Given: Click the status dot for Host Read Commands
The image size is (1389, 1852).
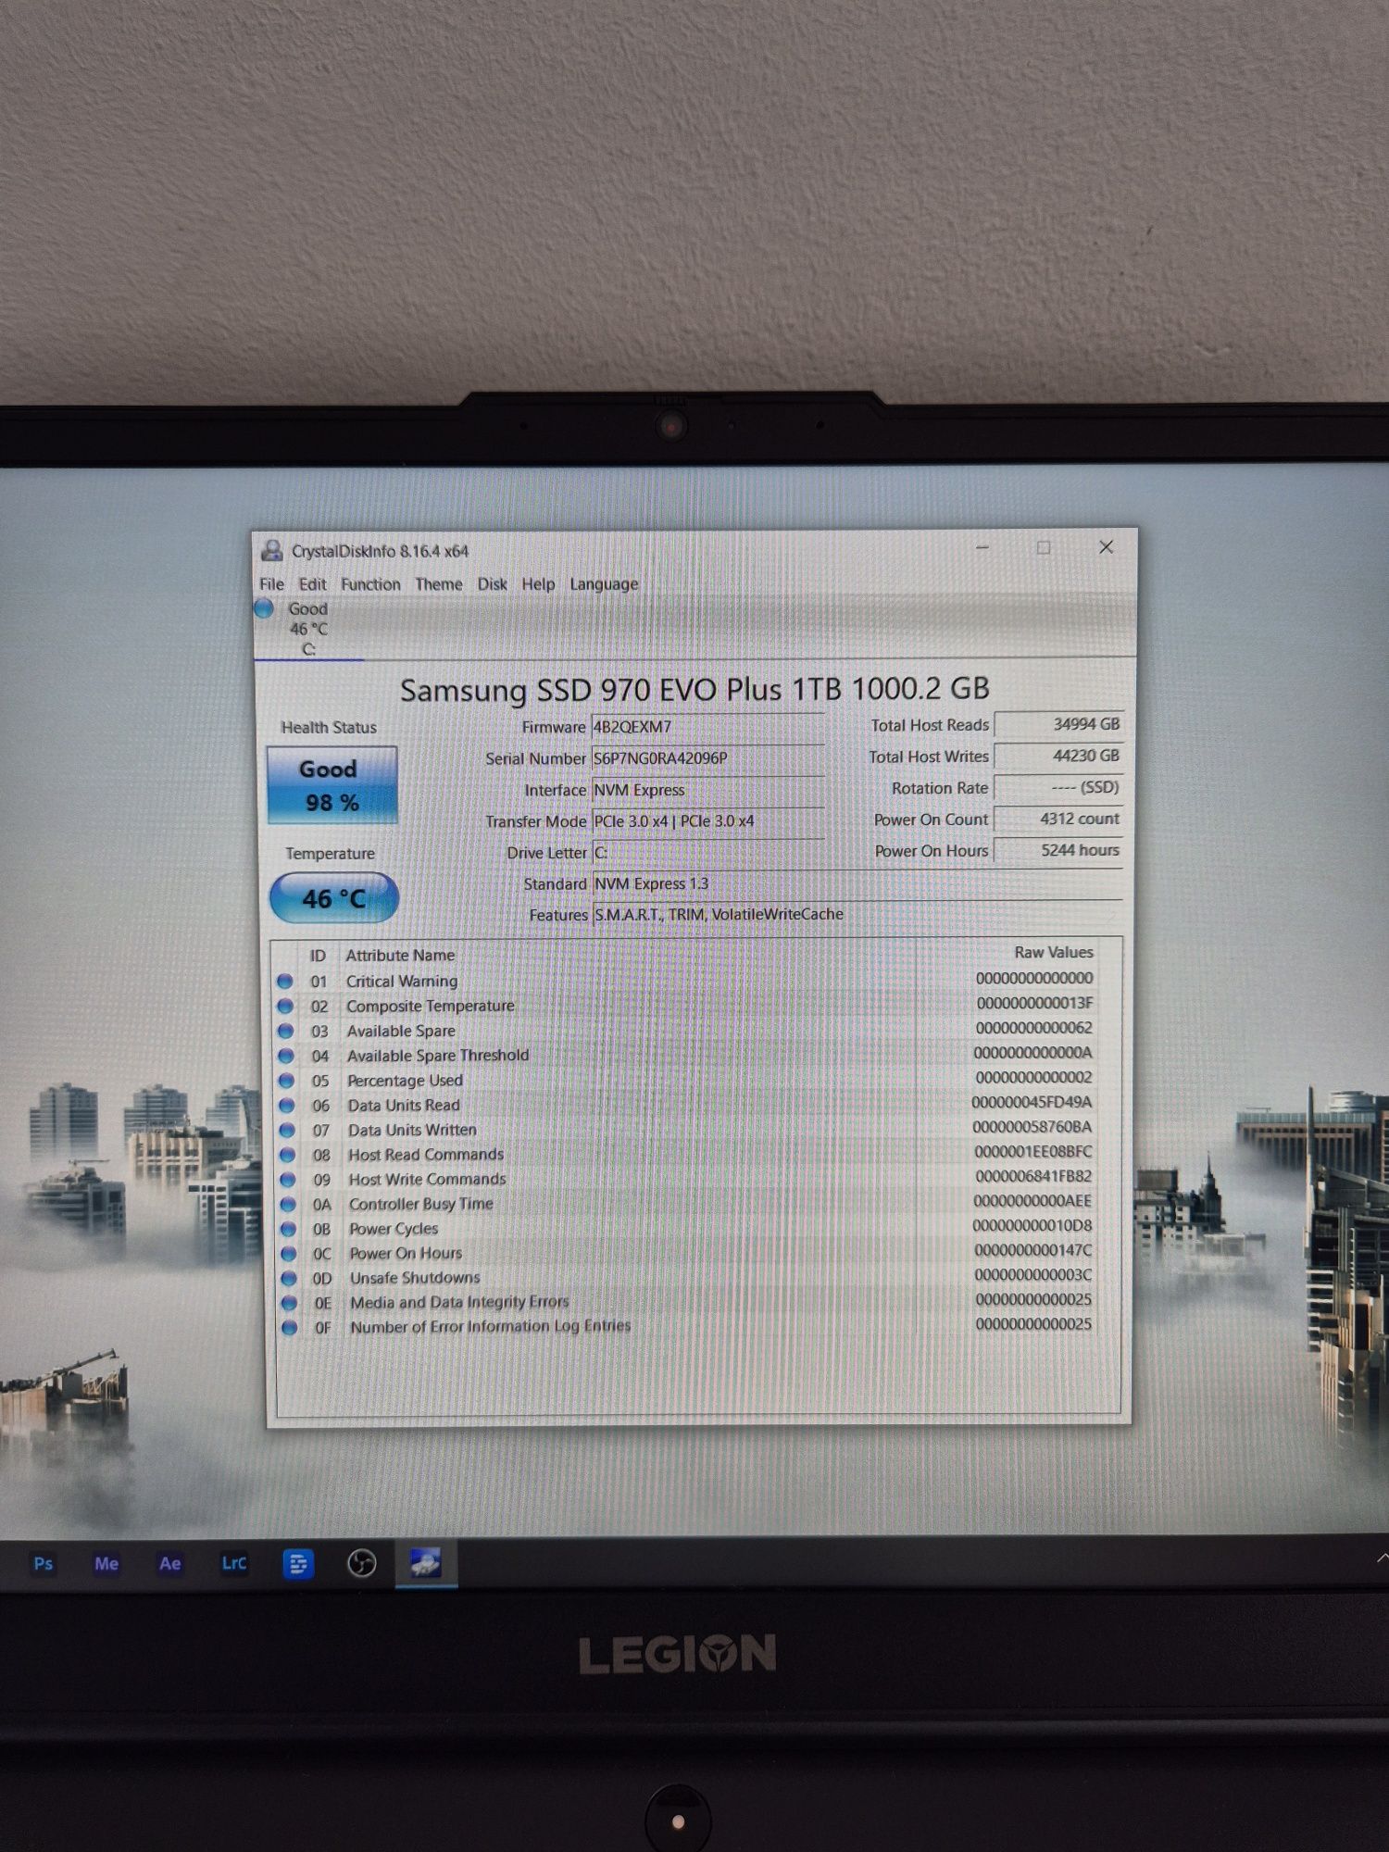Looking at the screenshot, I should coord(287,1155).
